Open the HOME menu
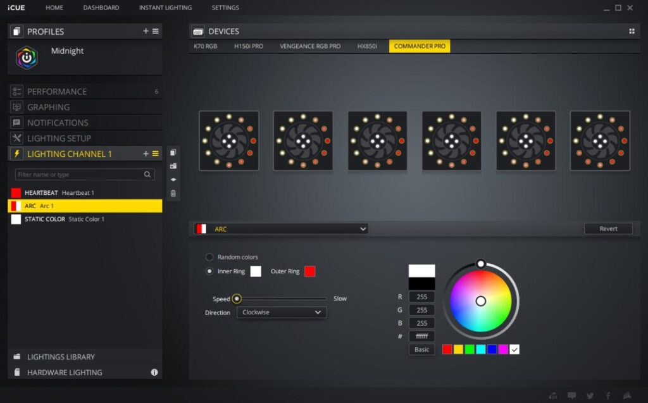Screen dimensions: 648x403 (54, 8)
